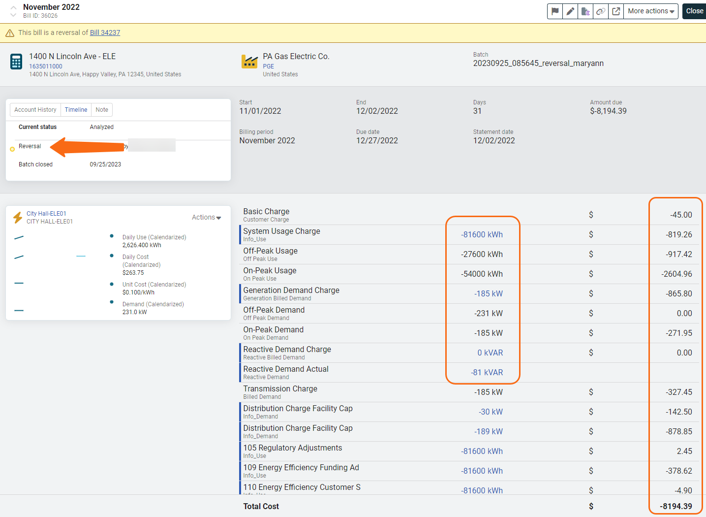Go to previous bill with up chevron
Viewport: 706px width, 517px height.
pyautogui.click(x=13, y=7)
